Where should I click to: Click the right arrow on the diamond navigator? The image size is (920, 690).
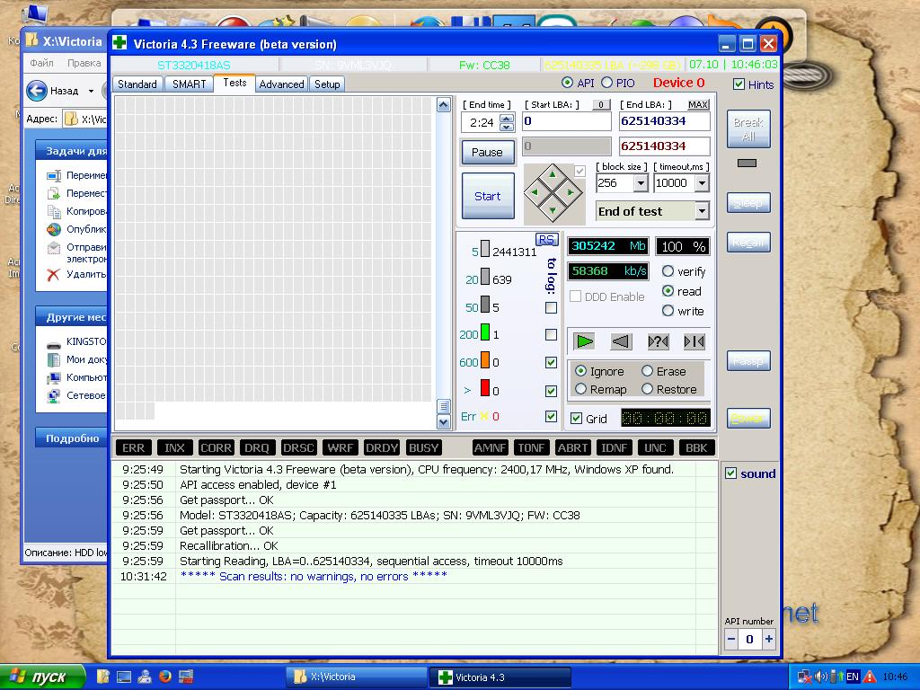(571, 192)
